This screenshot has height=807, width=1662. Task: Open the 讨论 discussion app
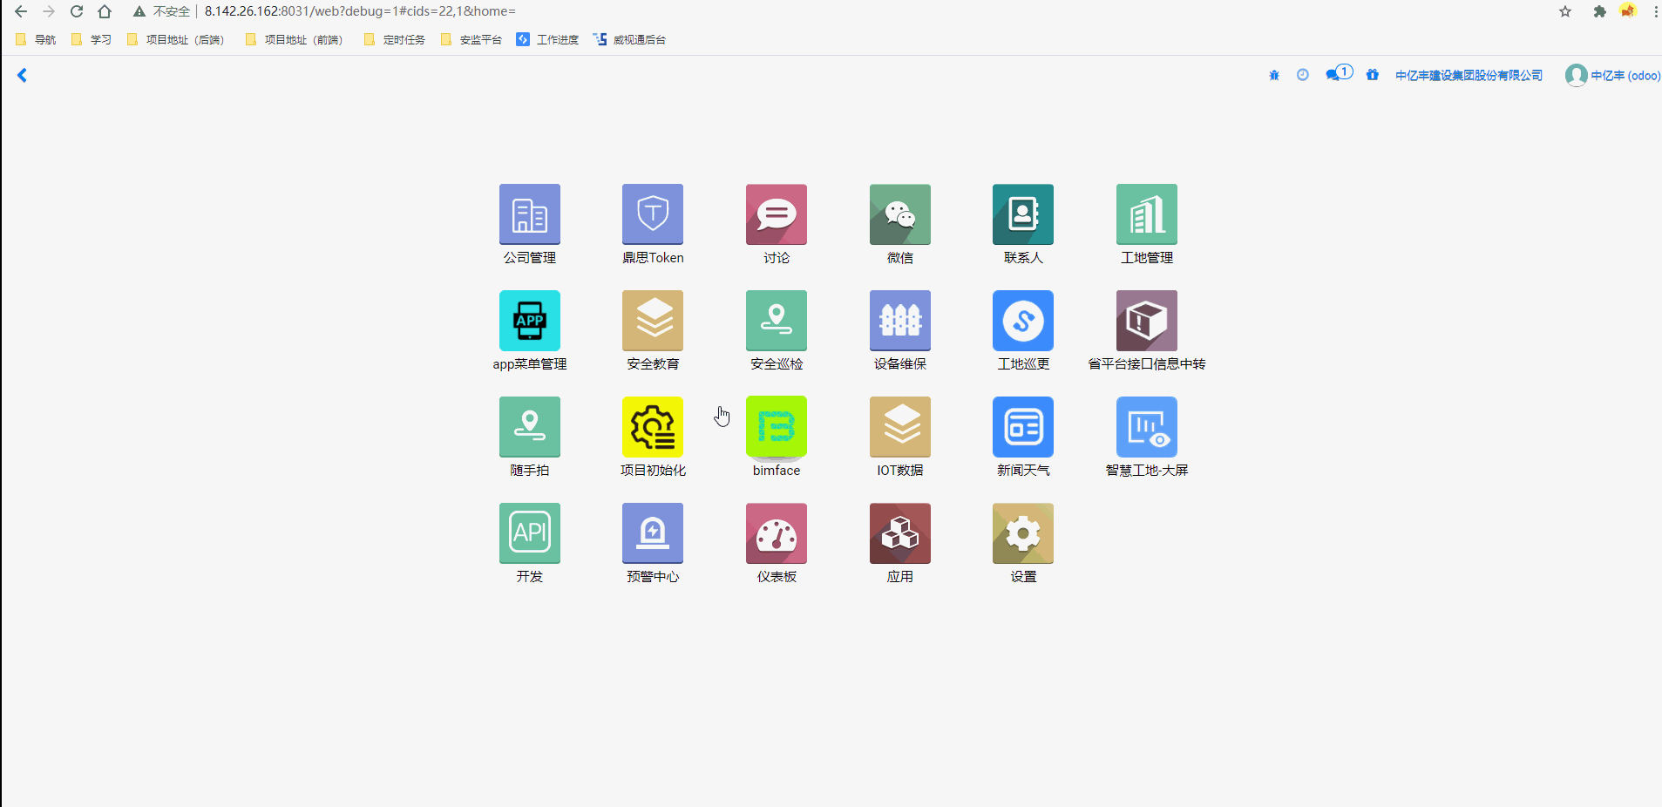777,214
